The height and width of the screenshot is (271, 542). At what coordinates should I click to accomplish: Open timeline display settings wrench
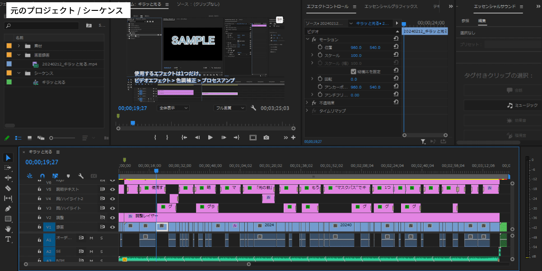(81, 176)
